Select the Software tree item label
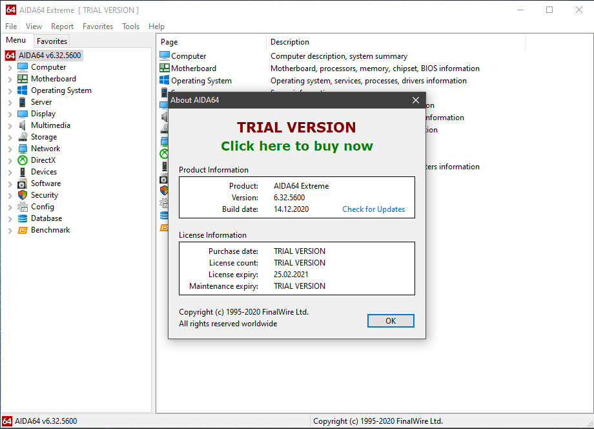 (x=46, y=183)
